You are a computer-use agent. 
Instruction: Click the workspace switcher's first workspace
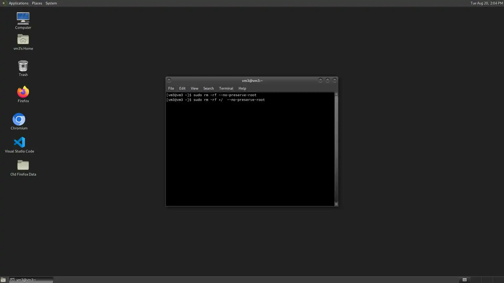[x=464, y=280]
